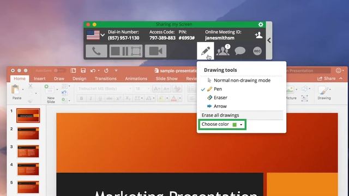This screenshot has width=349, height=196.
Task: Toggle Underline formatting
Action: click(100, 98)
